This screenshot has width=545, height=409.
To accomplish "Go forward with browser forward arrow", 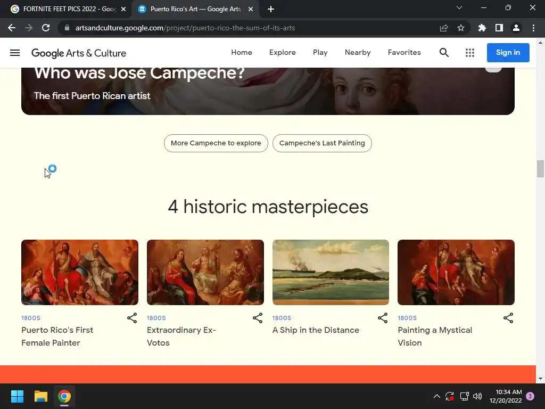I will 29,28.
